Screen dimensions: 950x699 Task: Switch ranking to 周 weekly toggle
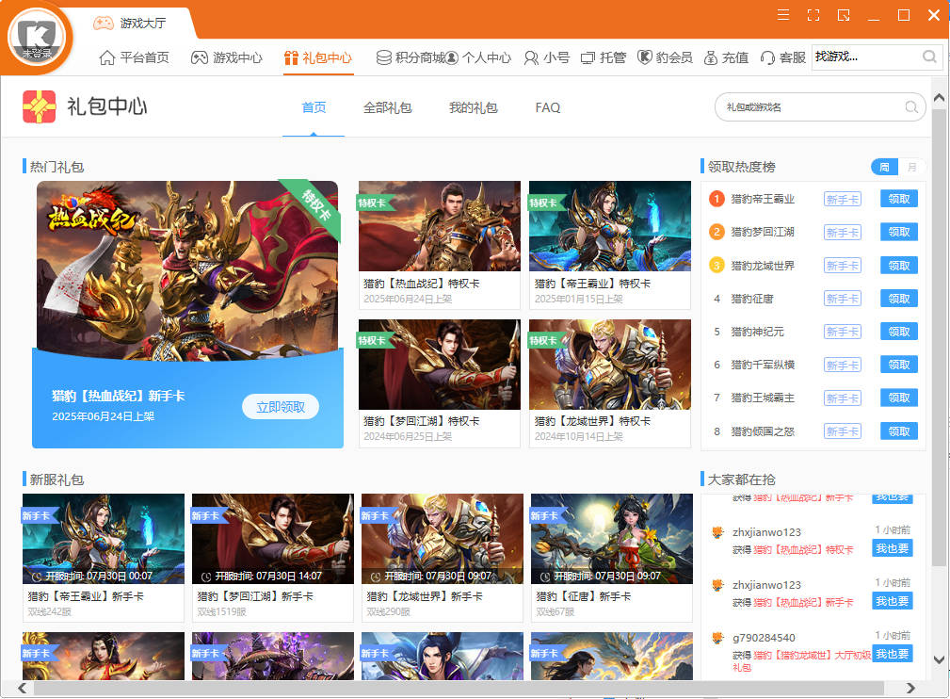click(885, 167)
